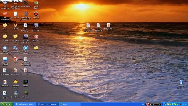Open the 3859946_p... image file
The width and height of the screenshot is (188, 106).
(x=15, y=72)
